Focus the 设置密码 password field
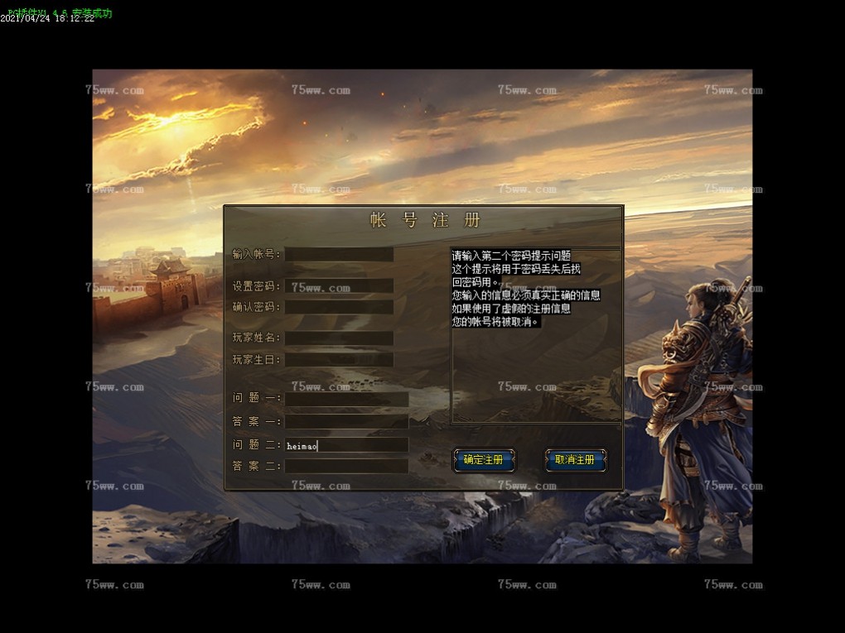Screen dimensions: 845x633 tap(339, 285)
